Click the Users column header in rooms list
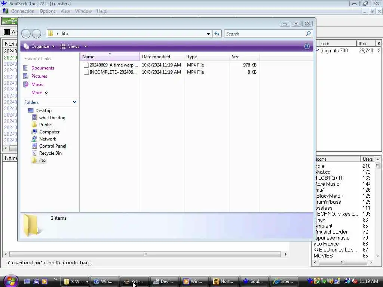The width and height of the screenshot is (383, 287). click(x=367, y=159)
